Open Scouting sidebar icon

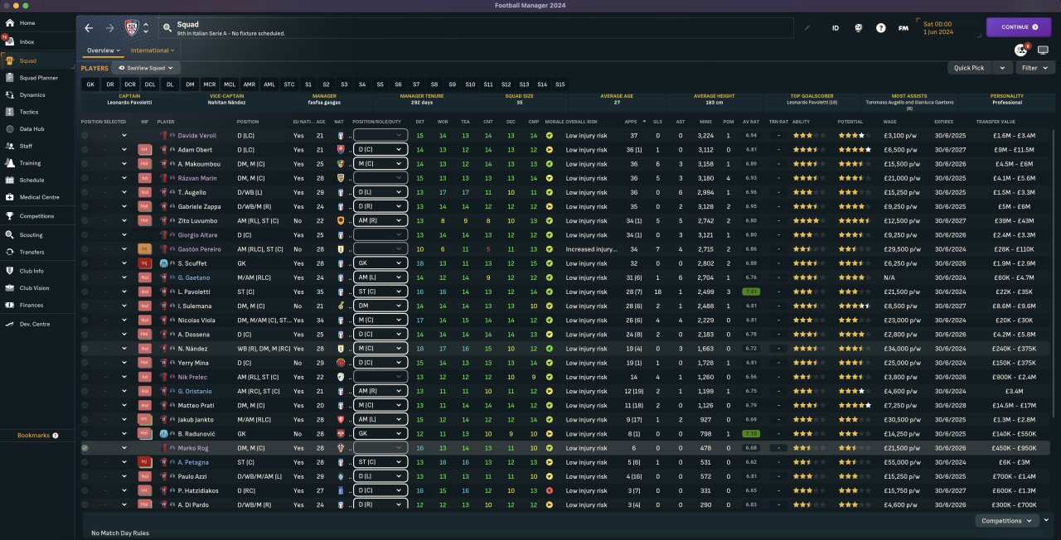[x=9, y=235]
